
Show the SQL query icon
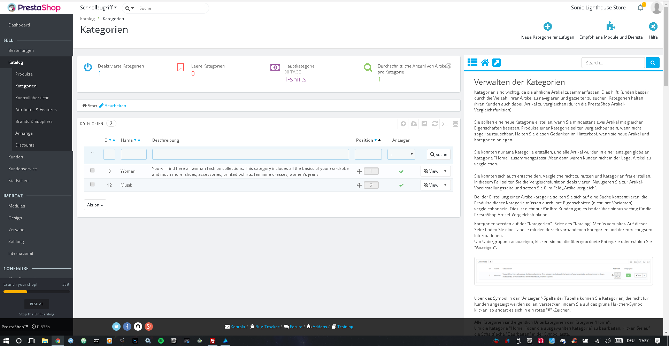coord(445,124)
